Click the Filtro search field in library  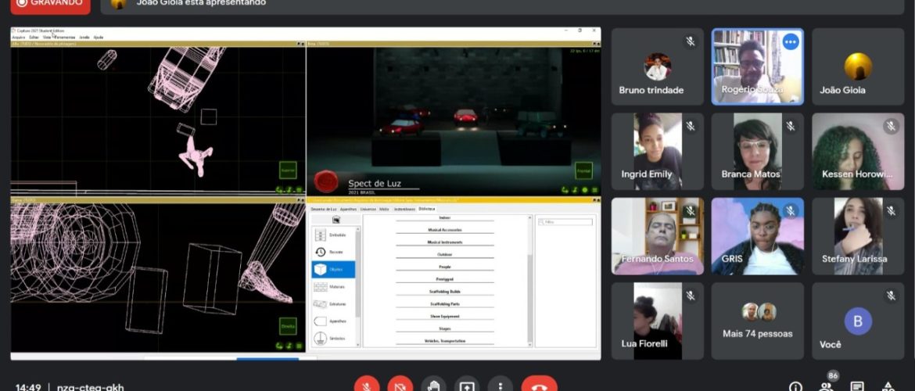coord(565,221)
